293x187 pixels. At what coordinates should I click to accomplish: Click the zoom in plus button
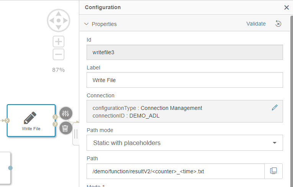coord(58,42)
